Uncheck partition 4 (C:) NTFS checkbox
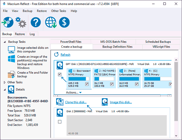 (x=170, y=84)
